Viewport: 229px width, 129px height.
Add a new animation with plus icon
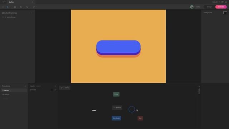[25, 86]
